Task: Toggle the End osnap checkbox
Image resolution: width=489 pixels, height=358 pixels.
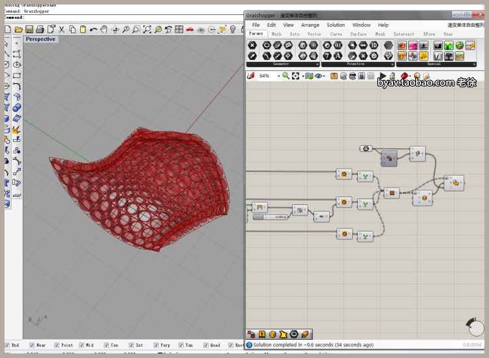Action: 7,345
